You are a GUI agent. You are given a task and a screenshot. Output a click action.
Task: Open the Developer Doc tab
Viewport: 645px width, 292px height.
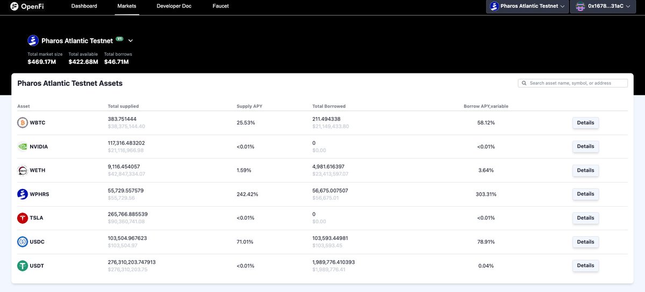(x=174, y=6)
